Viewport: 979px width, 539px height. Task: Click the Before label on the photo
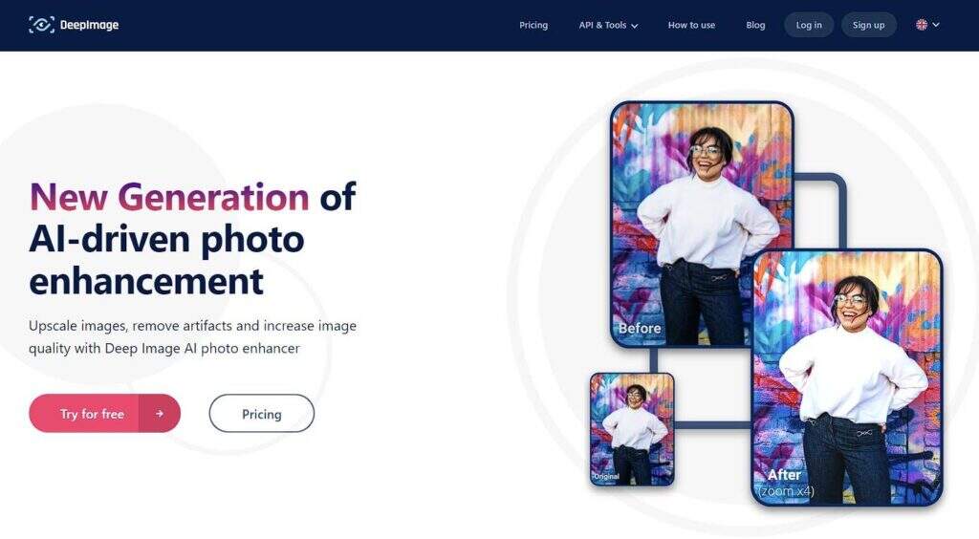pyautogui.click(x=640, y=328)
